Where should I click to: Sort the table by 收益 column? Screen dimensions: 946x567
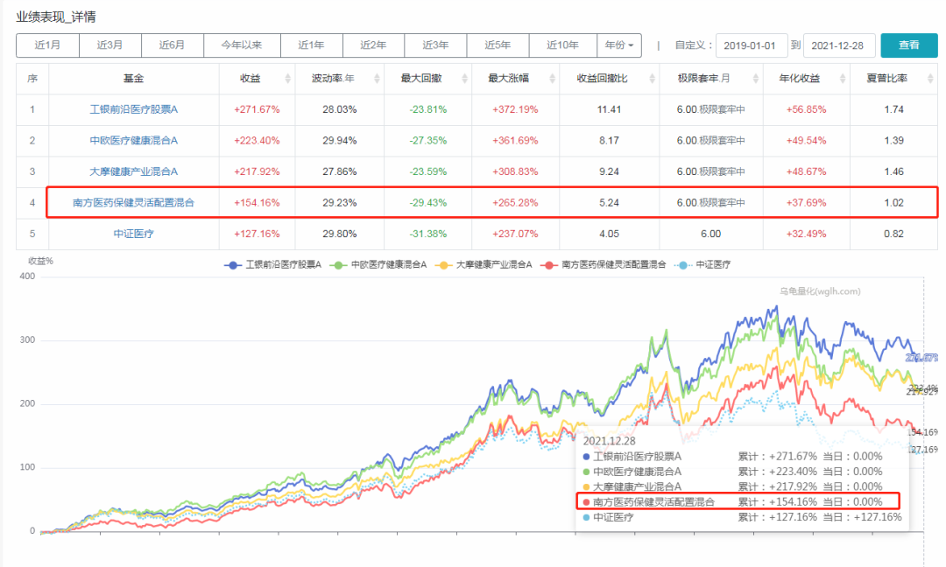click(x=288, y=79)
